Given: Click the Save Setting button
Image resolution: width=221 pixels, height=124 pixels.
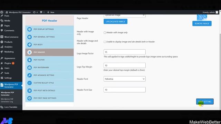Looking at the screenshot, I should 205,102.
